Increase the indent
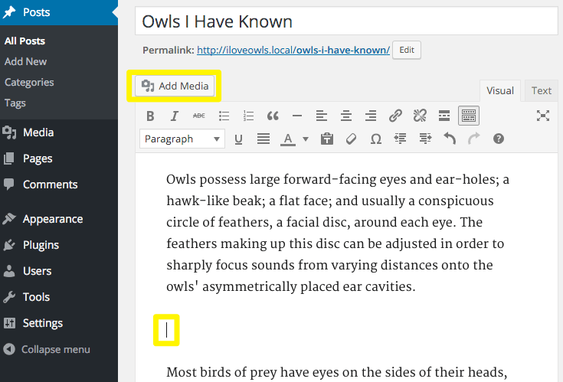The height and width of the screenshot is (382, 563). 425,139
